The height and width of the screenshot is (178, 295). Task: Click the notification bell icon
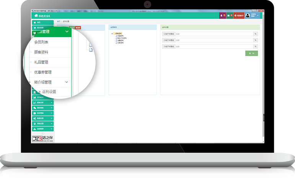click(222, 16)
